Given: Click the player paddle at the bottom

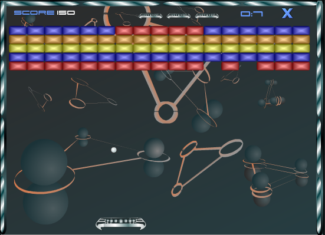Looking at the screenshot, I should [121, 224].
